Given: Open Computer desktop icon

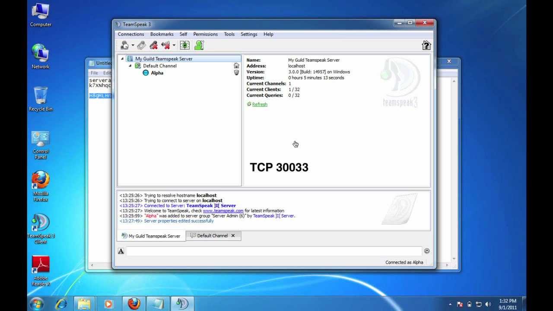Looking at the screenshot, I should (41, 15).
